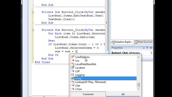This screenshot has width=172, height=97.
Task: Collapse the Button2_Click sub region
Action: point(33,12)
